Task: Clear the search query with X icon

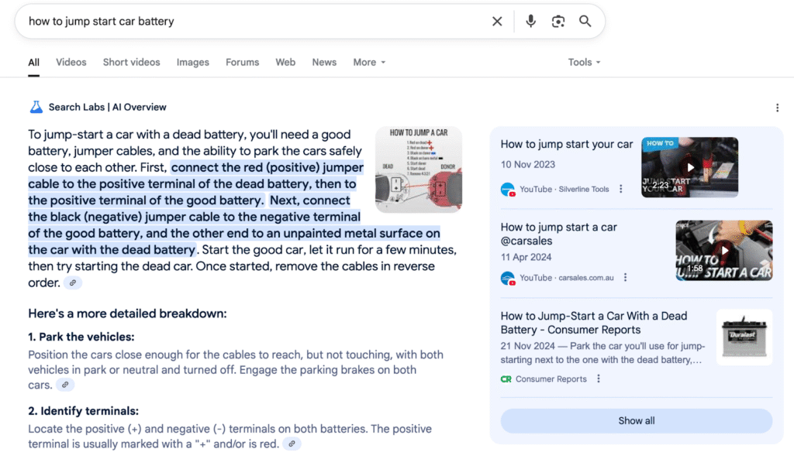Action: [x=497, y=22]
